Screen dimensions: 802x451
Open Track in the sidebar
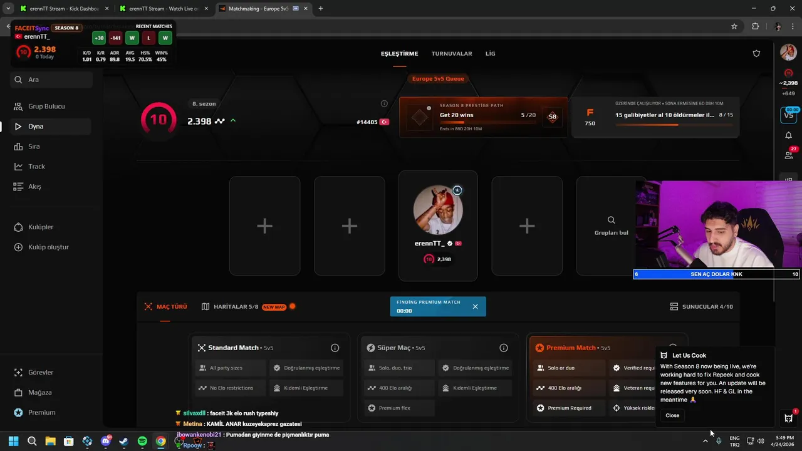pos(51,167)
